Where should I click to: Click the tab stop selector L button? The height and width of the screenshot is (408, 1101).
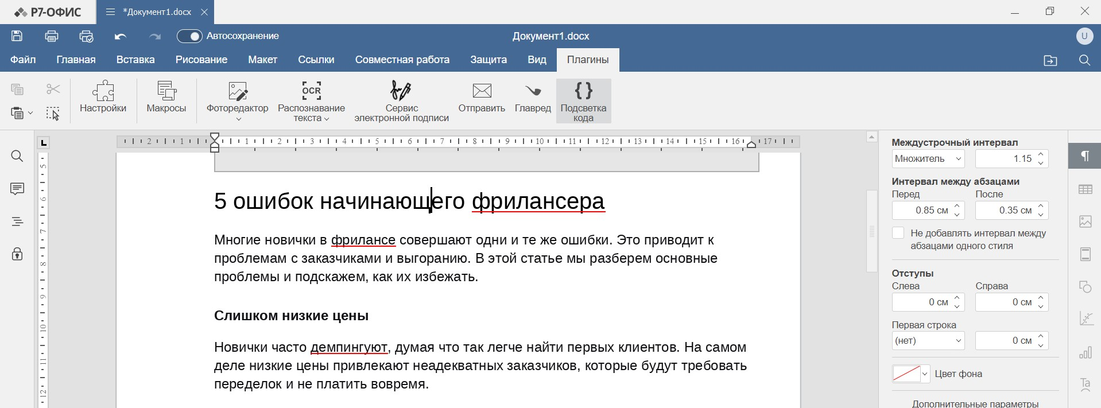point(44,143)
